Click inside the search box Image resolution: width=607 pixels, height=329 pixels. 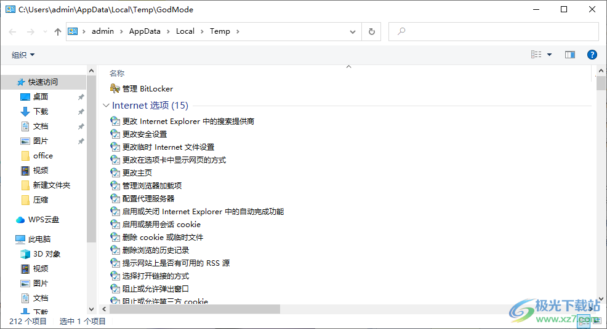(494, 31)
